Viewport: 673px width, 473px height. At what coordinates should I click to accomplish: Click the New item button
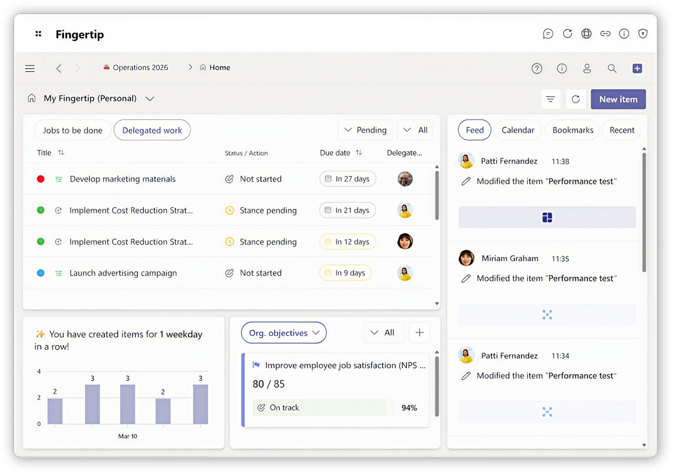618,99
